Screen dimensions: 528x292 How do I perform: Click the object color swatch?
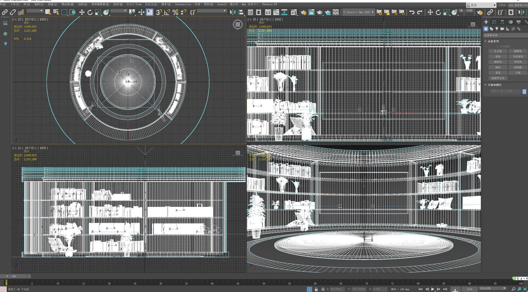tap(524, 92)
